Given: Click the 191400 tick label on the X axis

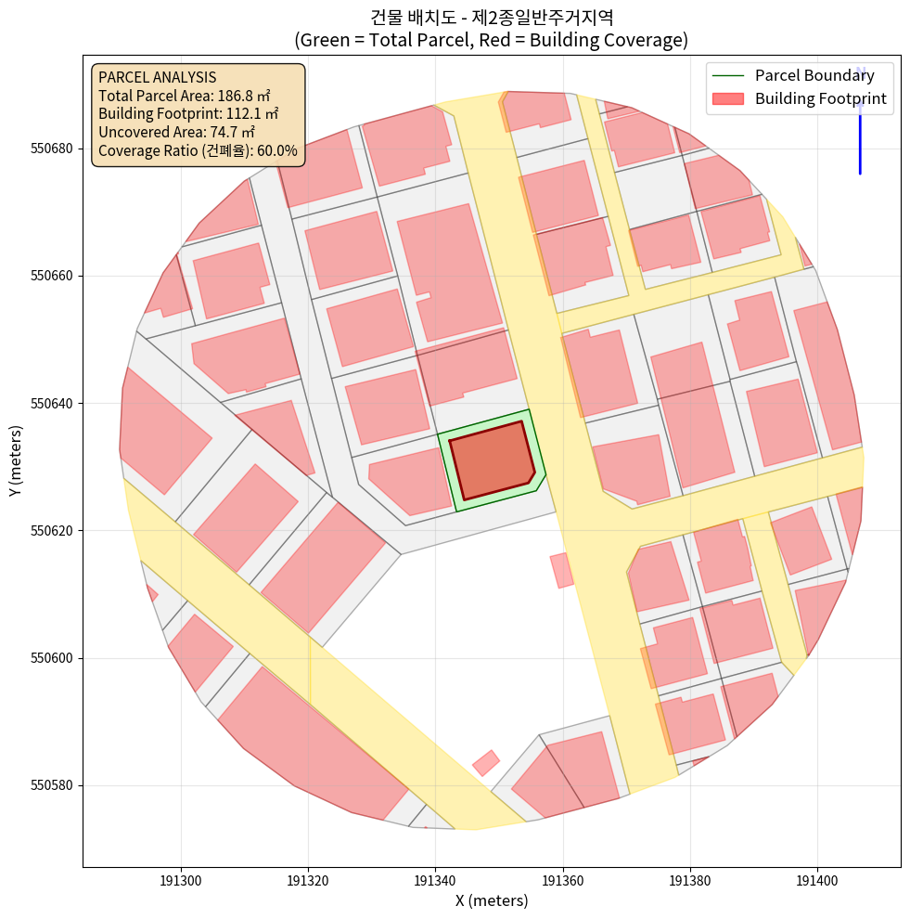Looking at the screenshot, I should [x=817, y=878].
